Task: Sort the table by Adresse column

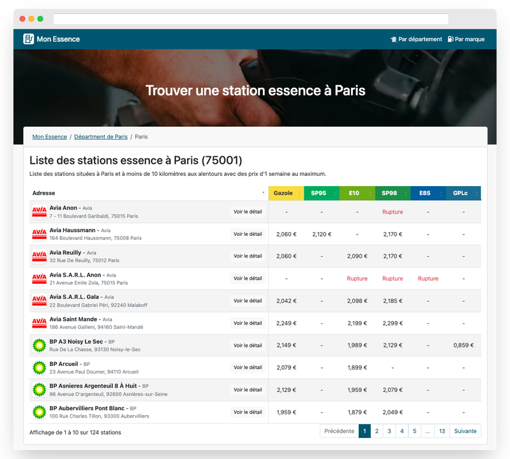Action: [148, 193]
